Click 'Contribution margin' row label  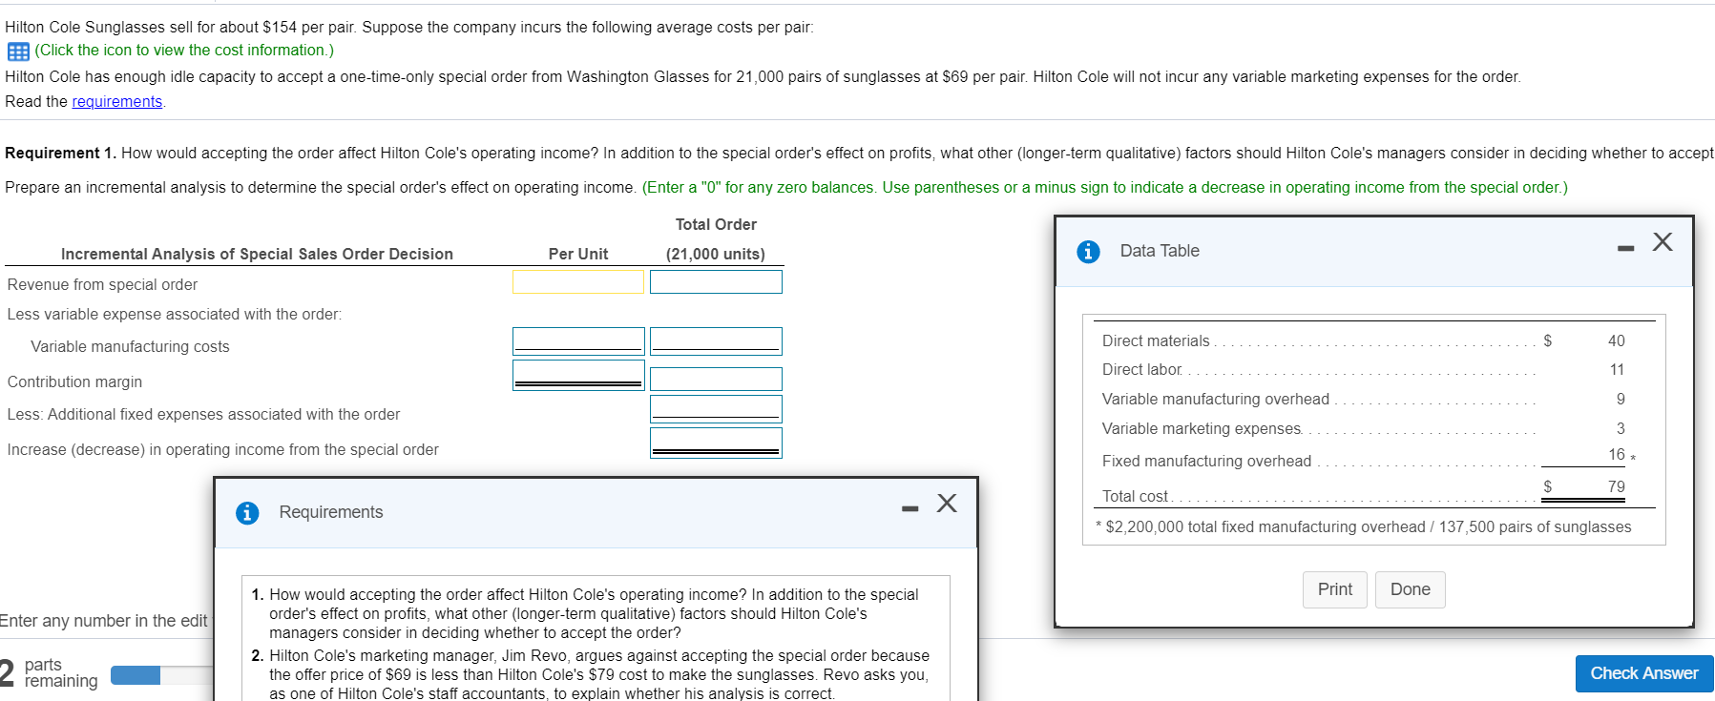click(74, 381)
